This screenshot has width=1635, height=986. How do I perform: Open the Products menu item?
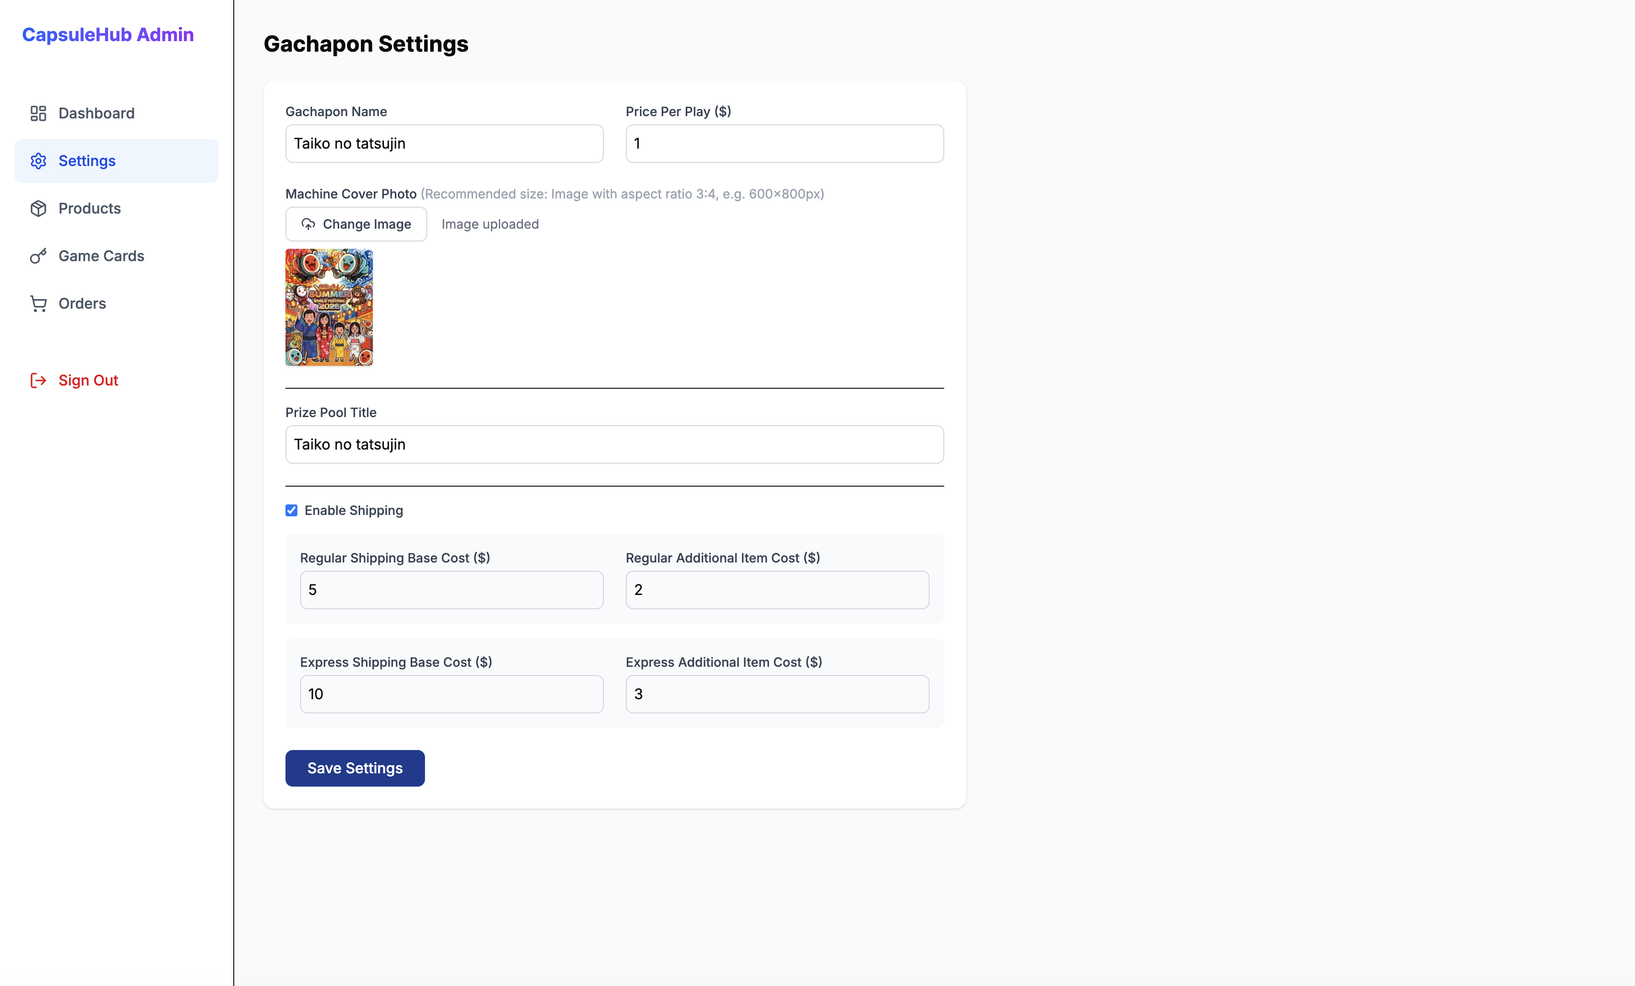(117, 209)
